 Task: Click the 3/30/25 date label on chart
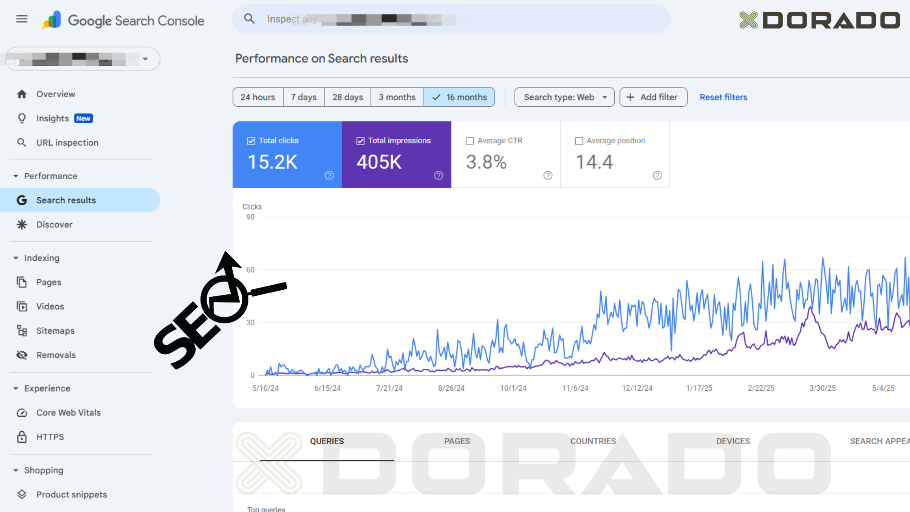pyautogui.click(x=822, y=388)
